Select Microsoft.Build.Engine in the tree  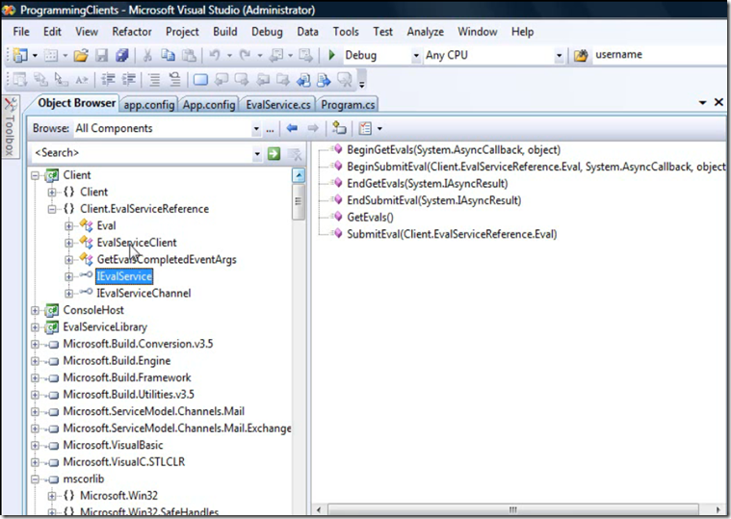click(117, 360)
